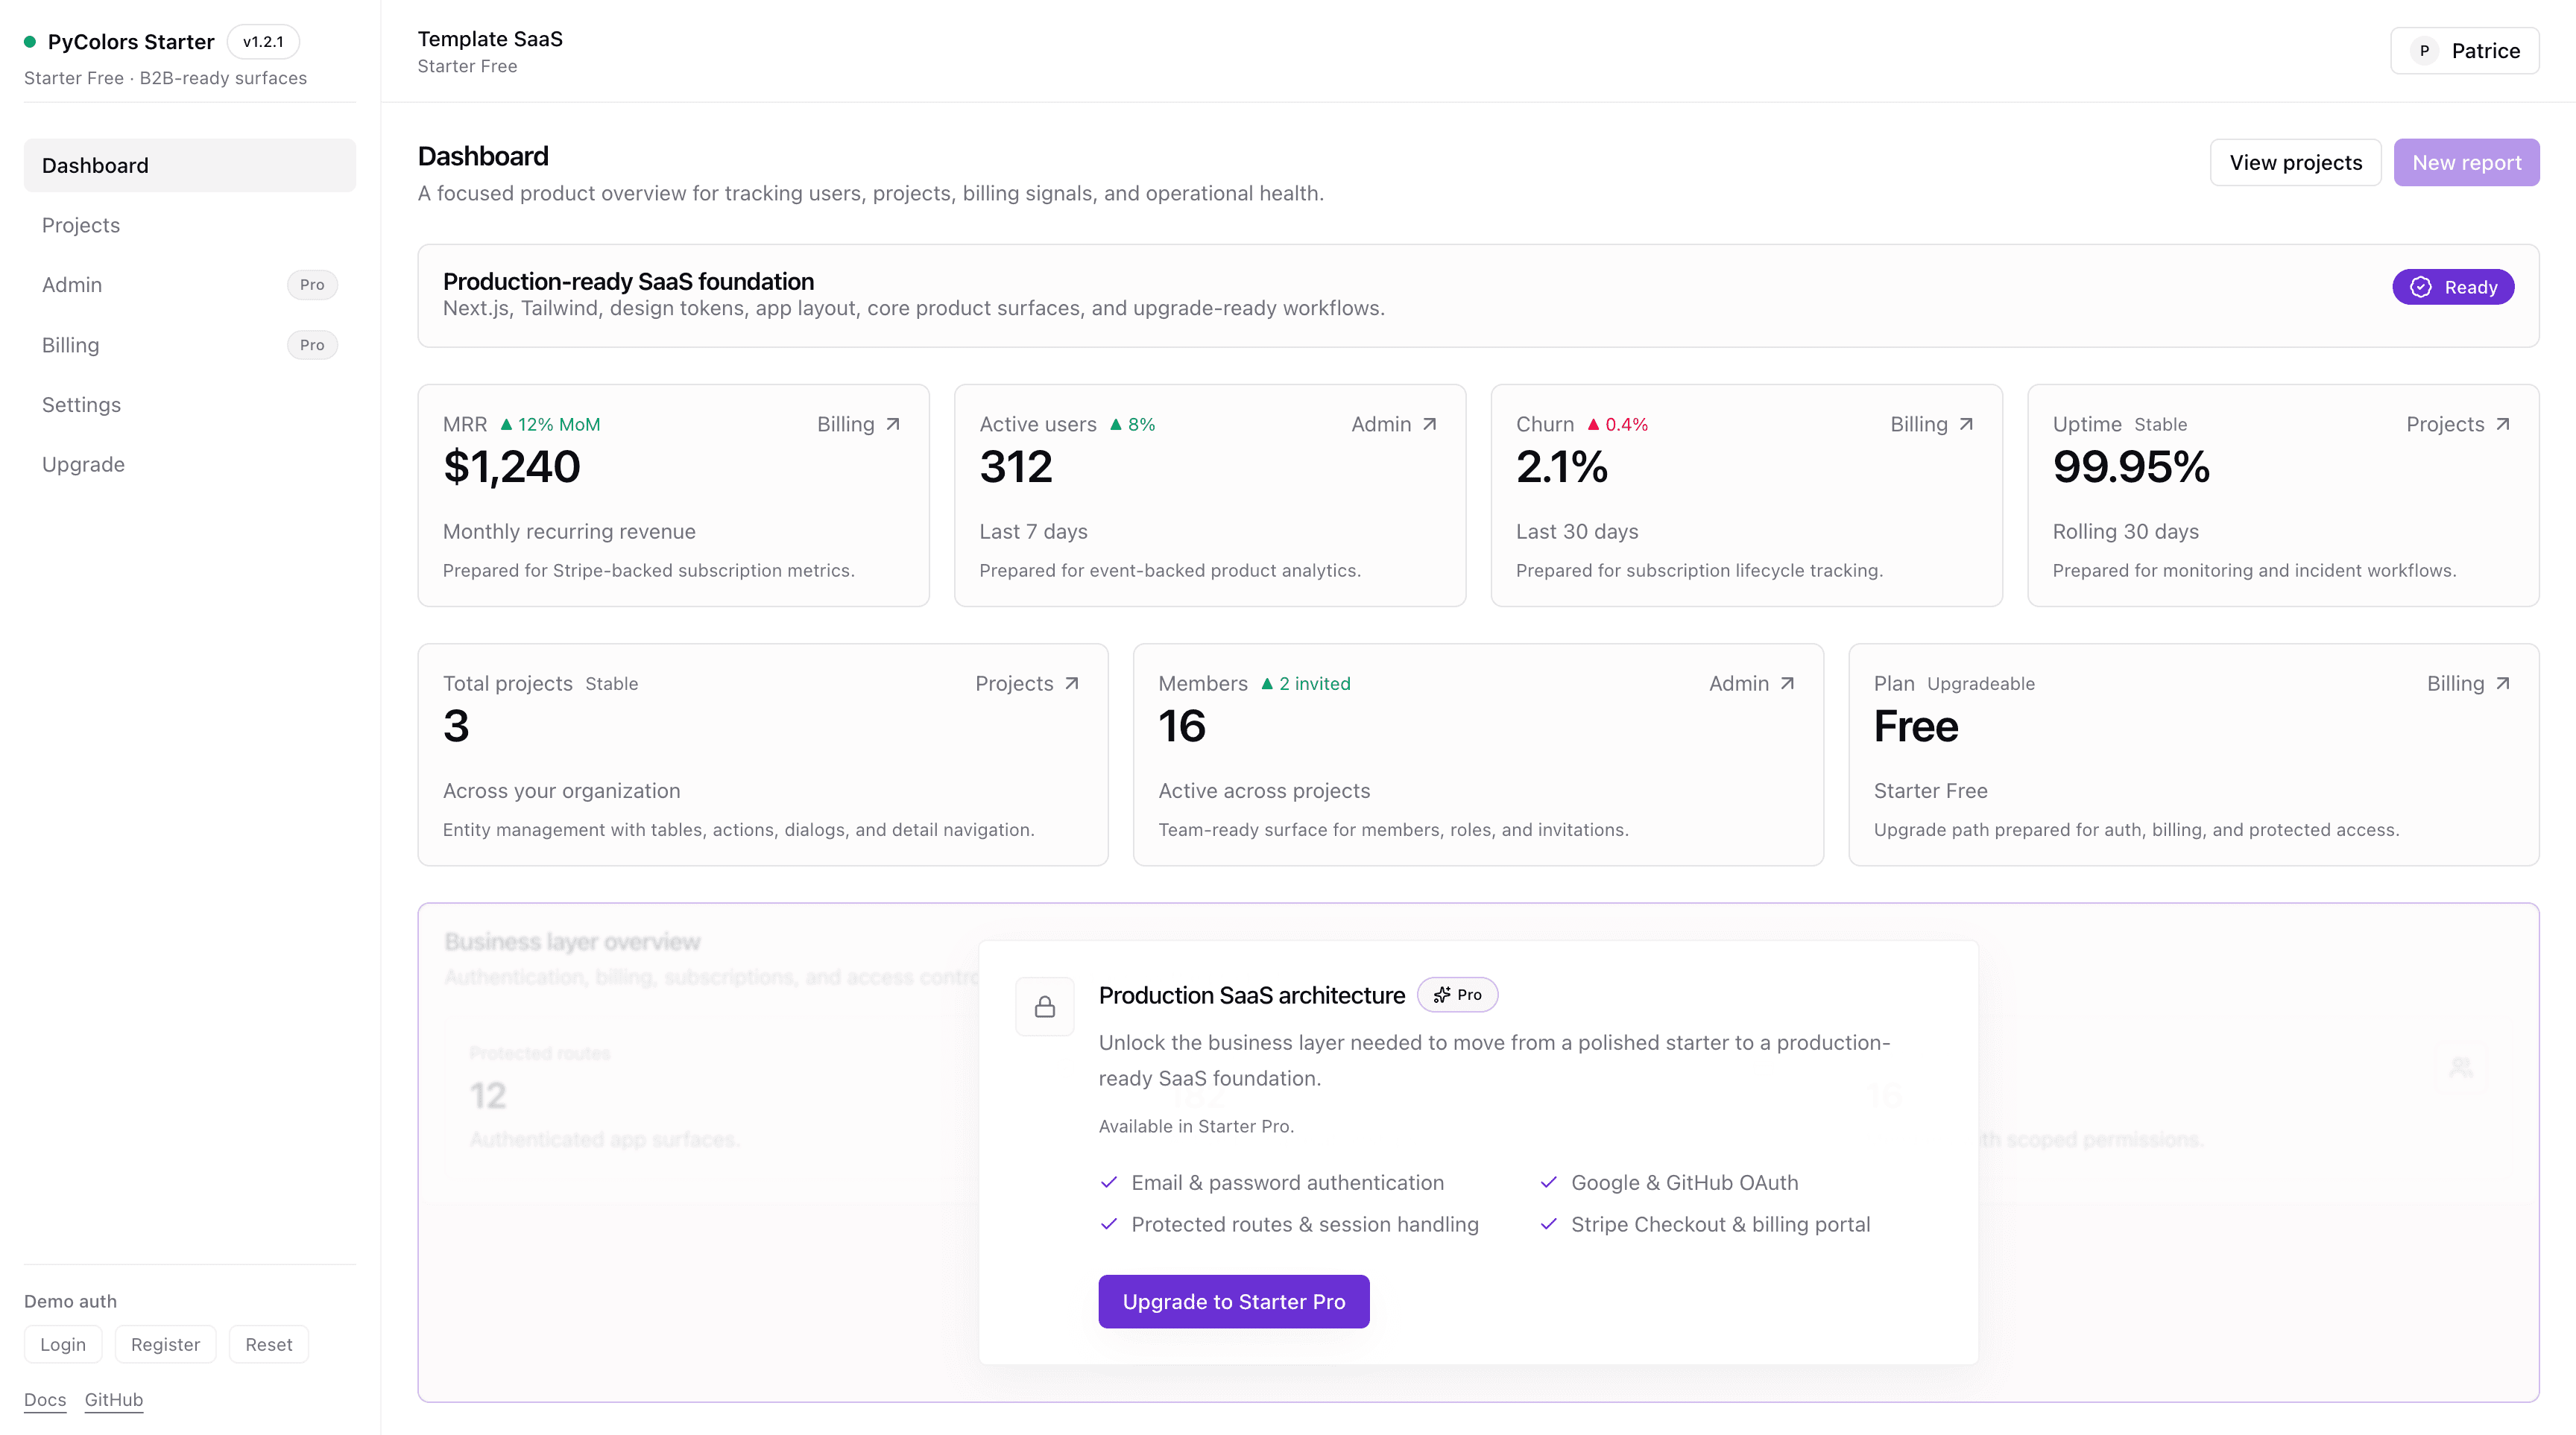Click the green triangle beside 8%
Image resolution: width=2576 pixels, height=1435 pixels.
1116,424
